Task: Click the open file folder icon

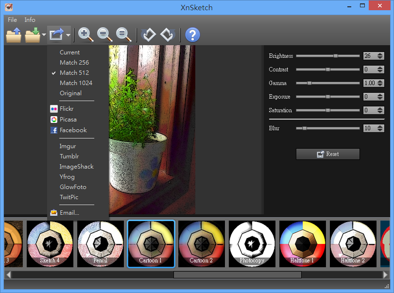Action: coord(14,35)
